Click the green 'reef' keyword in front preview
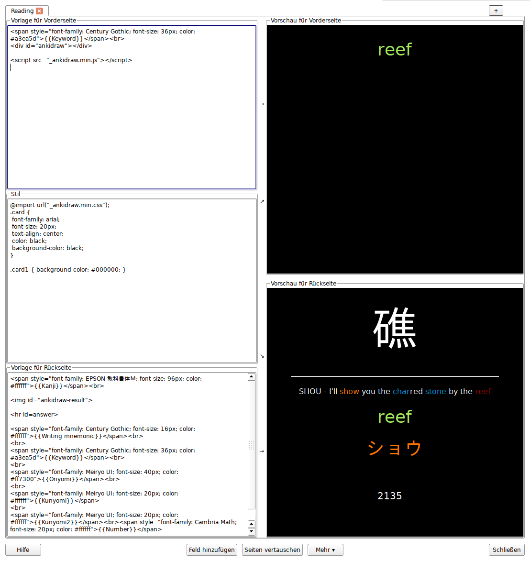 [395, 49]
